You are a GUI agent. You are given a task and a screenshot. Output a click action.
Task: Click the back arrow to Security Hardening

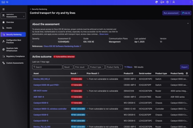click(x=31, y=9)
